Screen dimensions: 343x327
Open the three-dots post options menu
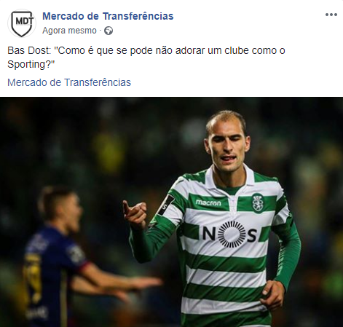pyautogui.click(x=331, y=15)
